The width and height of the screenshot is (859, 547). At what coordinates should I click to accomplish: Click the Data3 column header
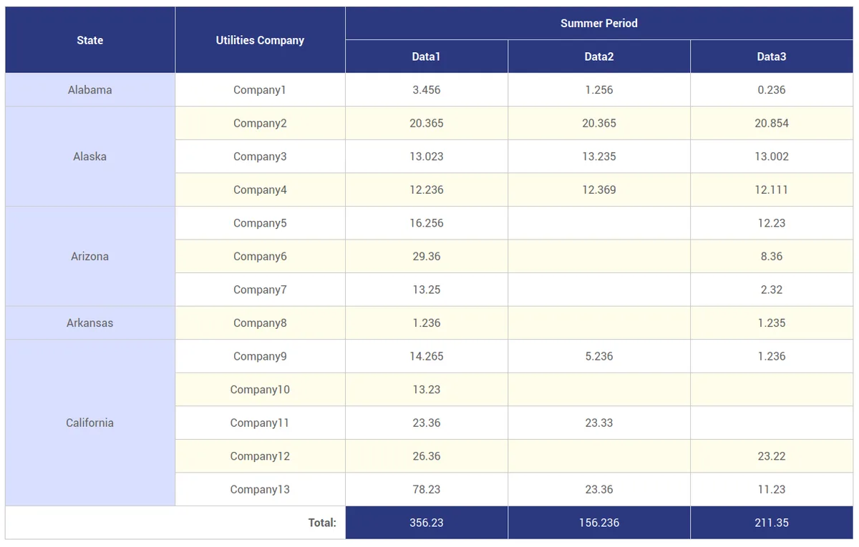click(x=772, y=56)
